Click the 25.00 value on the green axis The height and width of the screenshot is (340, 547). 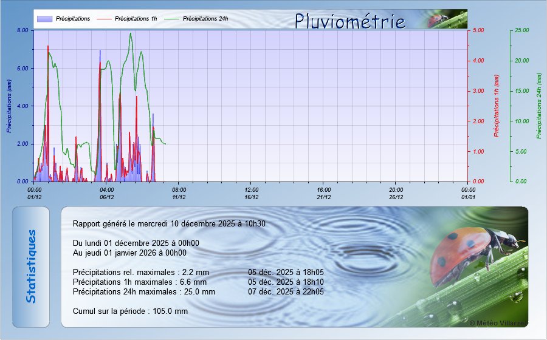point(521,30)
